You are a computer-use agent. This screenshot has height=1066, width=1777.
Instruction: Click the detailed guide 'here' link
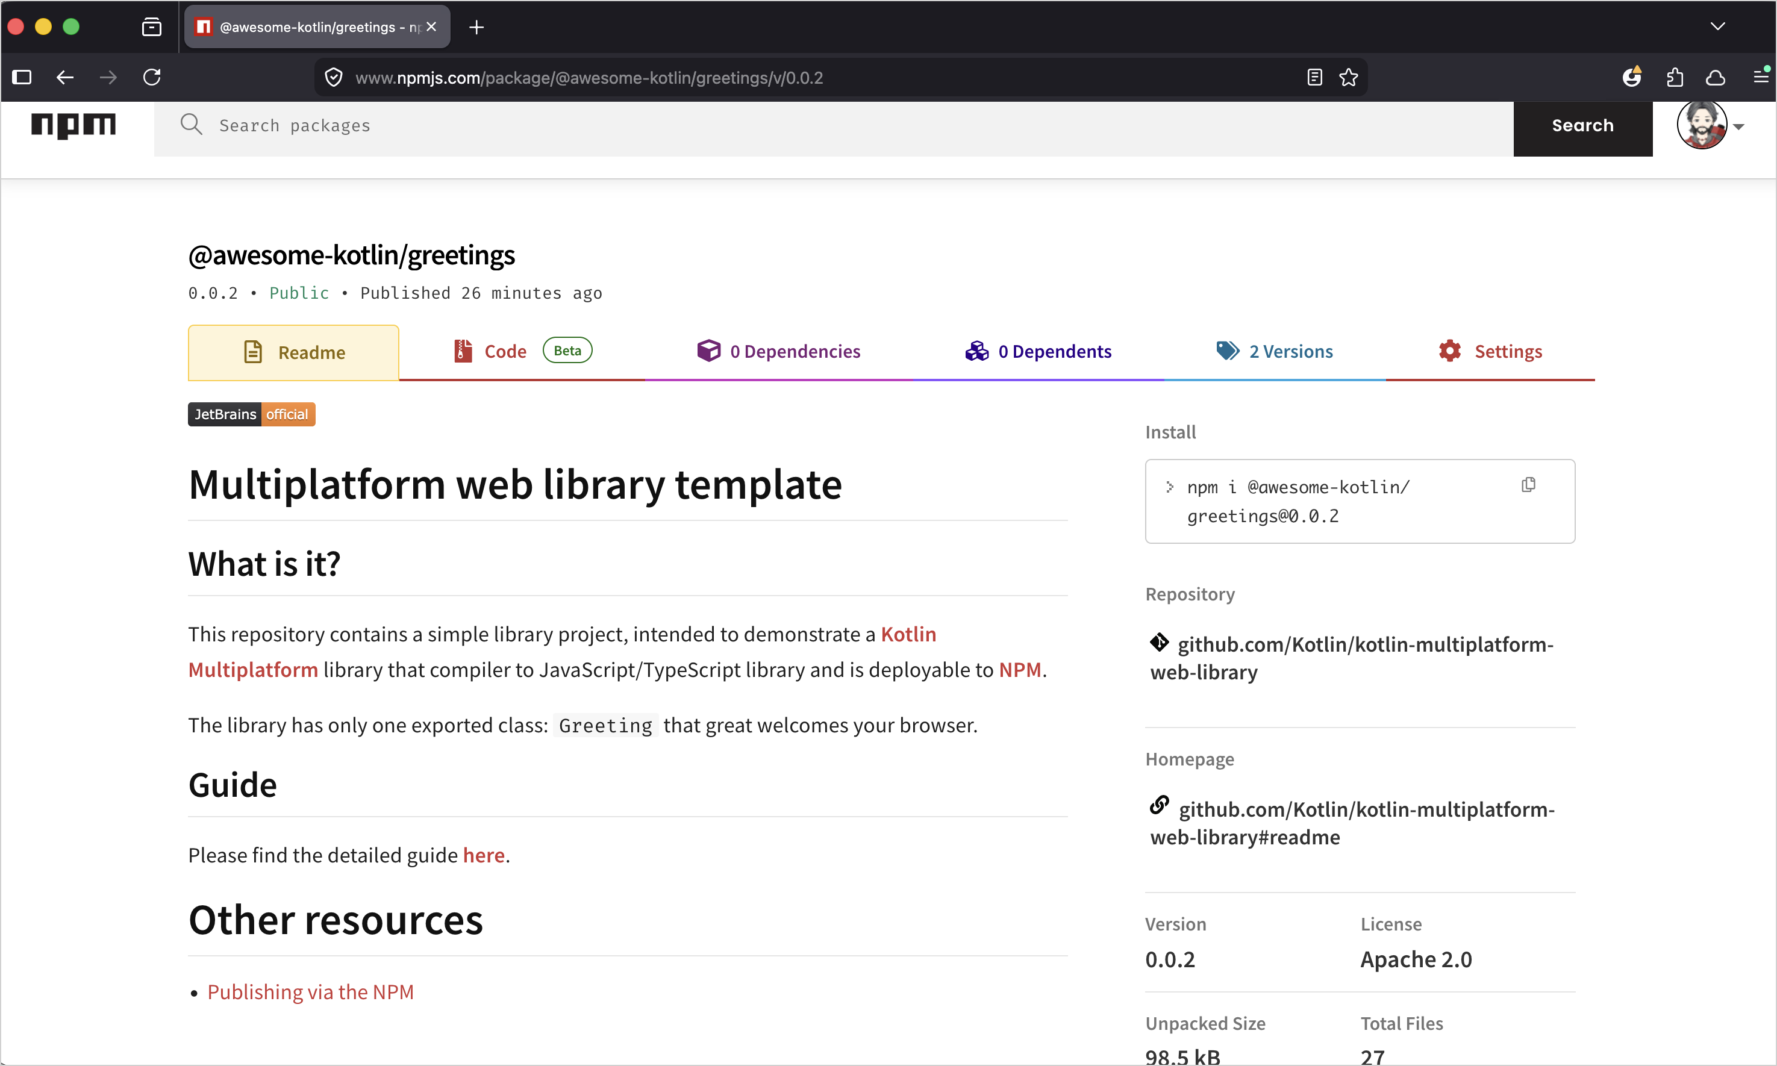483,855
